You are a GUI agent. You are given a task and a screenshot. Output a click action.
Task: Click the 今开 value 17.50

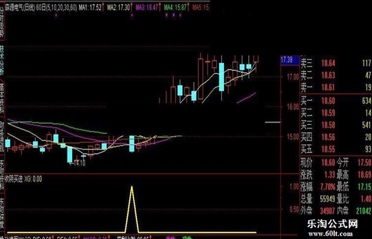(365, 162)
